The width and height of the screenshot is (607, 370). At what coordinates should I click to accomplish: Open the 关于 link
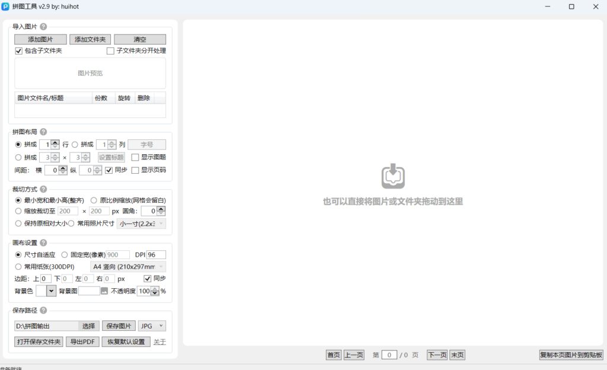159,342
